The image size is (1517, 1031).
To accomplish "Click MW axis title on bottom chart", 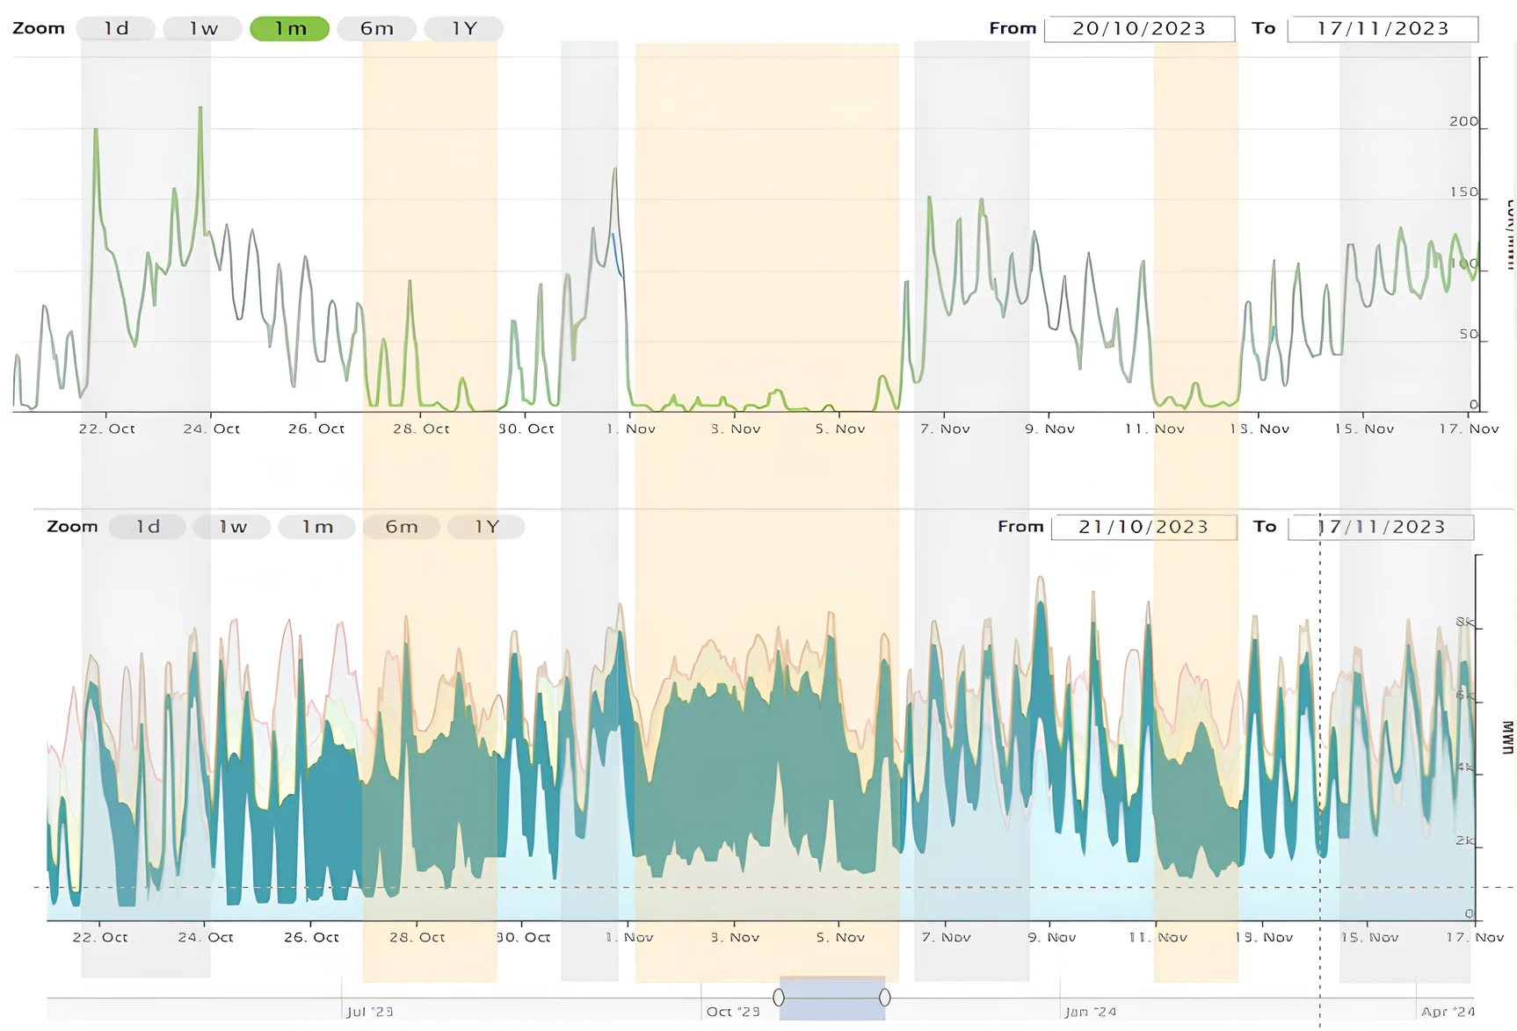I will pyautogui.click(x=1507, y=738).
